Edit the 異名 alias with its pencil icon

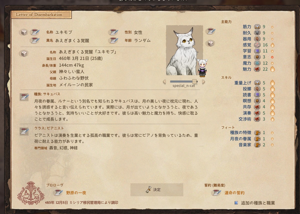pyautogui.click(x=35, y=40)
